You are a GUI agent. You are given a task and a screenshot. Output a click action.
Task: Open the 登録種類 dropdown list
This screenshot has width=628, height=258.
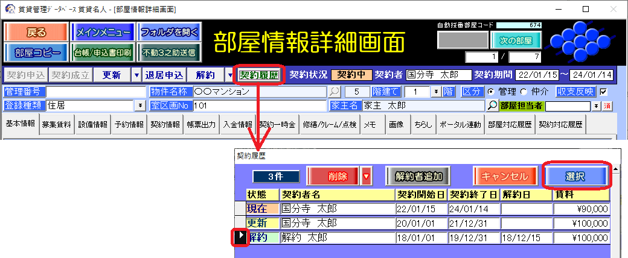click(141, 105)
